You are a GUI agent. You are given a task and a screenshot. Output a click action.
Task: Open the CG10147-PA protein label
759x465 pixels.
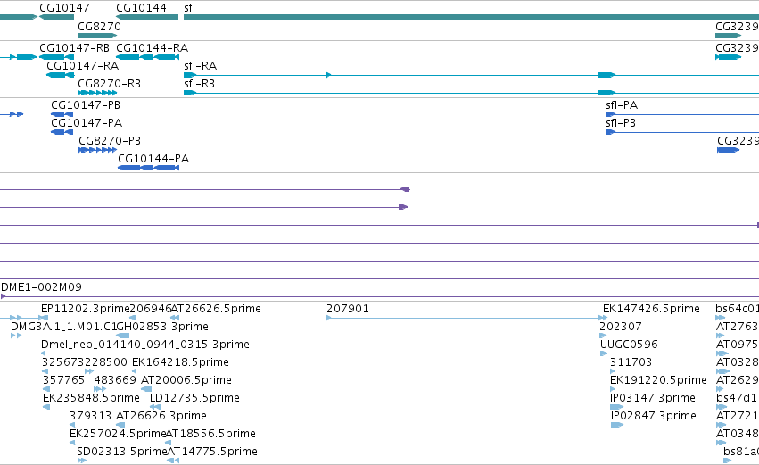87,122
